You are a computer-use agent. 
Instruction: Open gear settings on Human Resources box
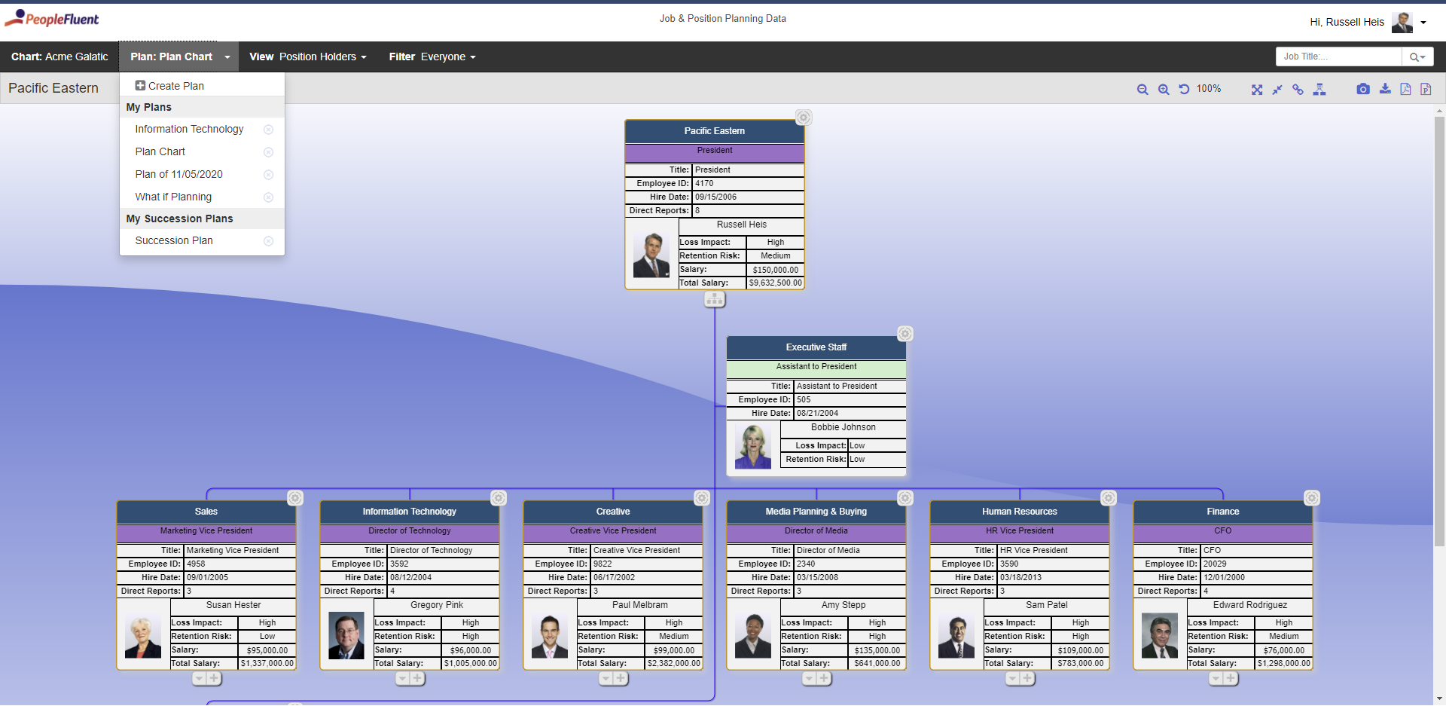[x=1109, y=498]
